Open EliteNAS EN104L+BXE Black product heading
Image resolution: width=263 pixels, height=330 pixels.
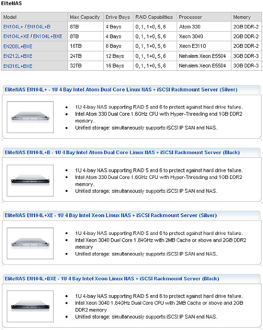click(112, 279)
